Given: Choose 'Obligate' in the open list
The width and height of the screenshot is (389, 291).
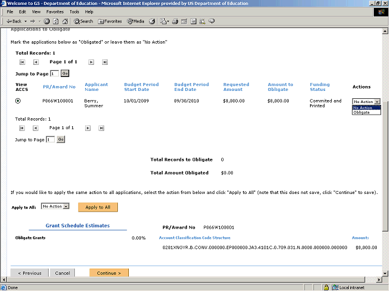Looking at the screenshot, I should [367, 112].
